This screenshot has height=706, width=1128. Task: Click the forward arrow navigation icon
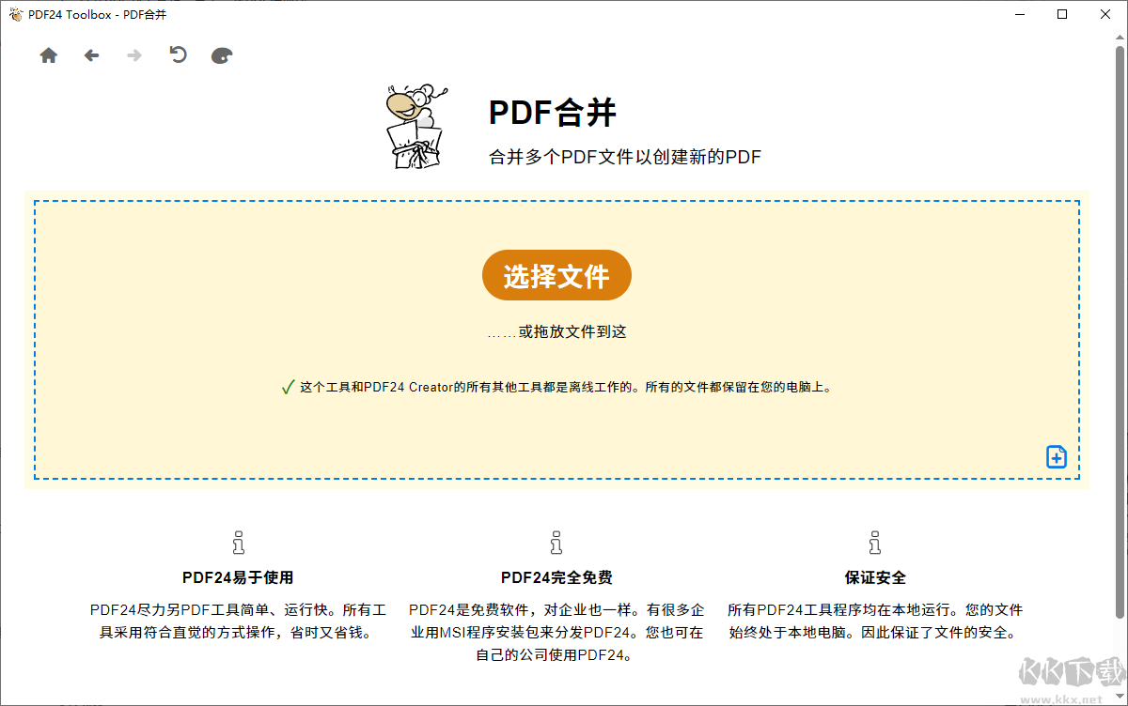[x=134, y=55]
